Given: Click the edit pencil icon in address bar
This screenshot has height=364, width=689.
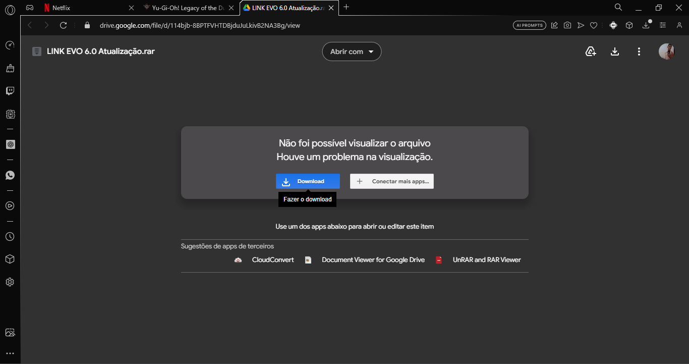Looking at the screenshot, I should tap(554, 25).
